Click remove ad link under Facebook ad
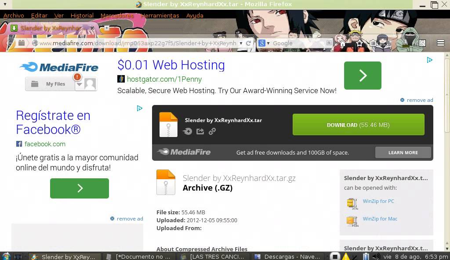 [x=127, y=219]
